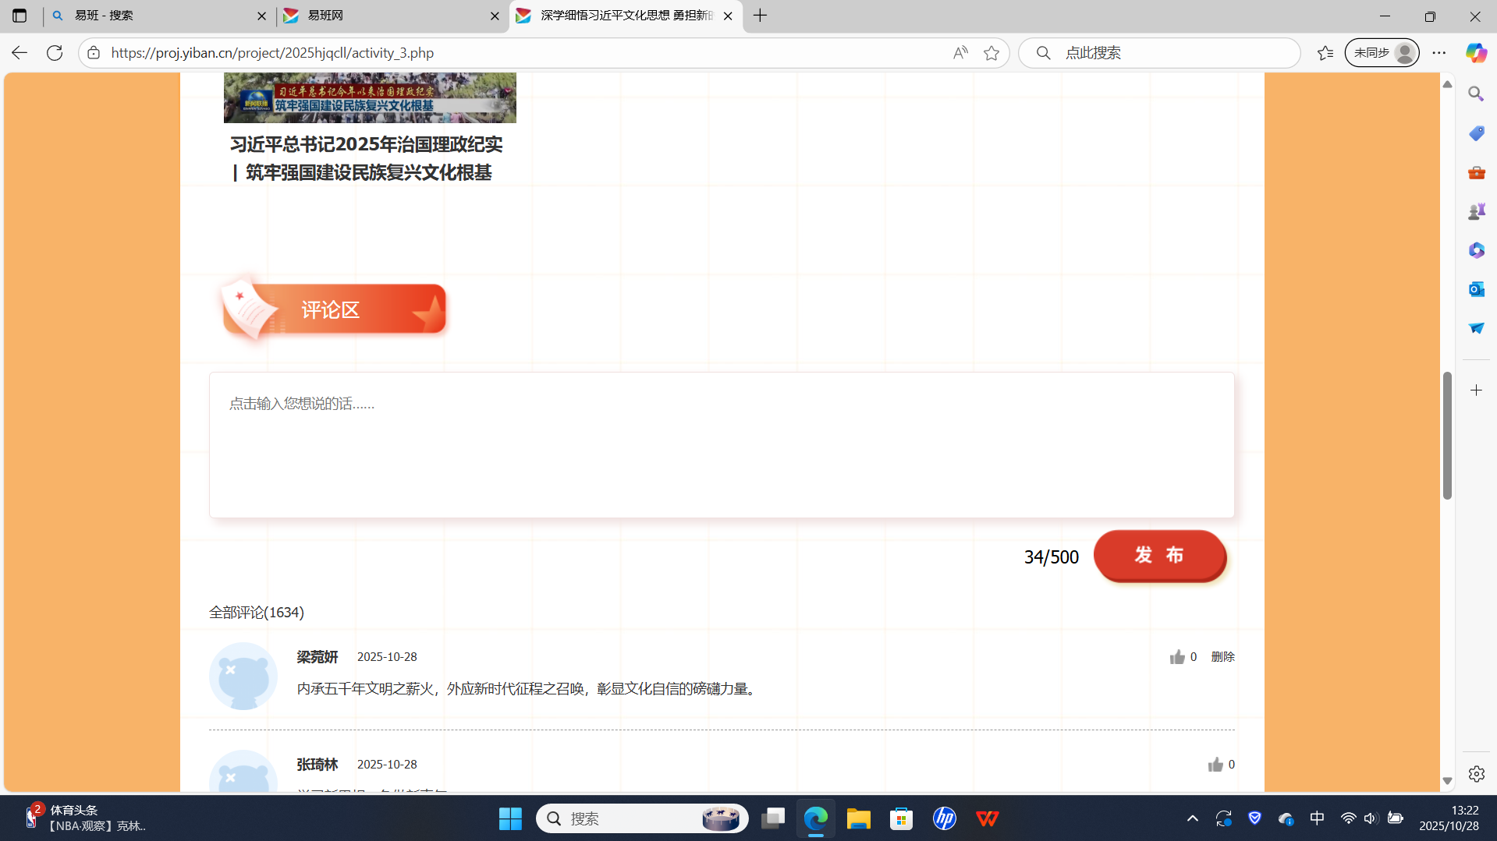Expand the hidden system tray icons chevron
Viewport: 1497px width, 841px height.
(x=1192, y=818)
